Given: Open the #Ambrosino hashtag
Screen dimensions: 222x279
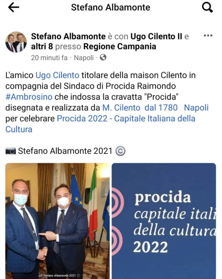Looking at the screenshot, I should click(x=29, y=97).
